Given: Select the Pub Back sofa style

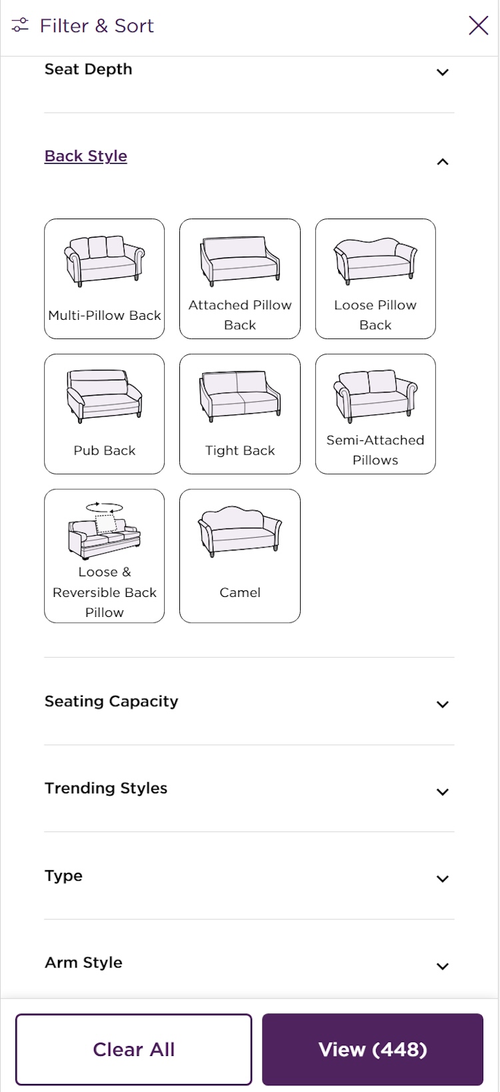Looking at the screenshot, I should [105, 397].
